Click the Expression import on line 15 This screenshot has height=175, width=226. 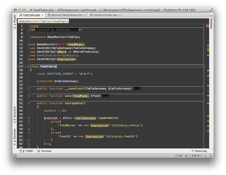(x=66, y=59)
